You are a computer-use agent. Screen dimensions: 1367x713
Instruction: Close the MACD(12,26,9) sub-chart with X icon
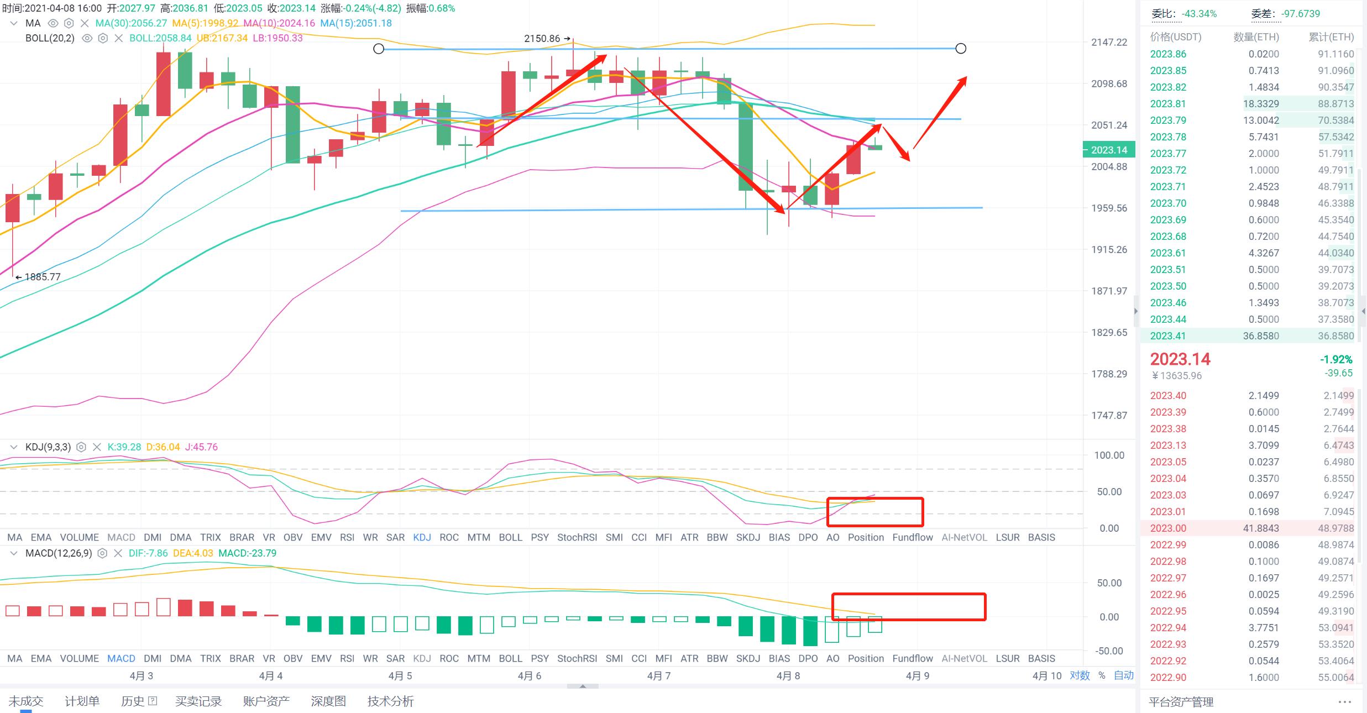[118, 553]
